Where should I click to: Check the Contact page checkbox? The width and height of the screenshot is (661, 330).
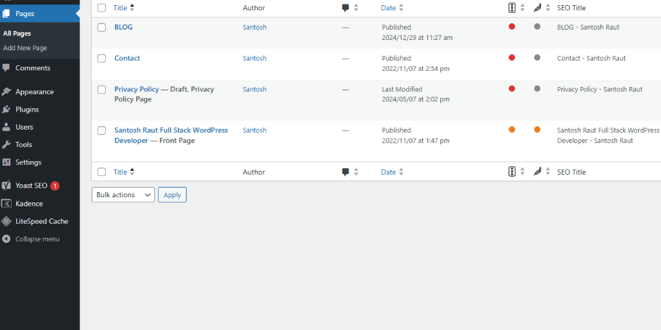[101, 59]
